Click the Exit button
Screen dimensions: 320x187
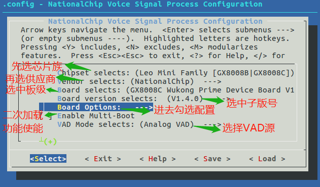(x=103, y=159)
